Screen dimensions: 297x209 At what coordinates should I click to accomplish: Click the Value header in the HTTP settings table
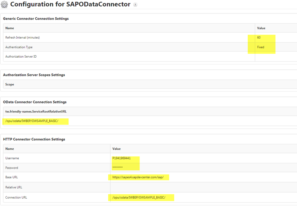tap(117, 149)
